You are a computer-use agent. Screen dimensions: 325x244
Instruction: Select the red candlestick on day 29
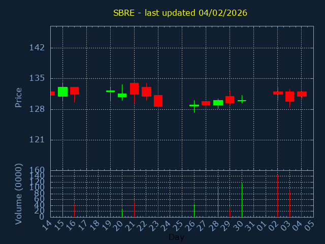point(230,100)
